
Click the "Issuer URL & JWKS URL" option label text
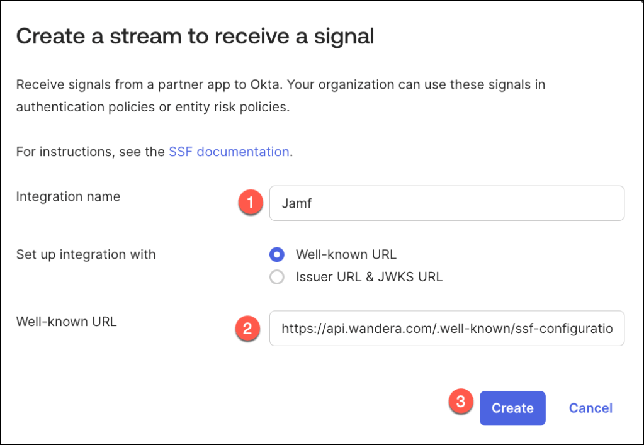[x=369, y=277]
